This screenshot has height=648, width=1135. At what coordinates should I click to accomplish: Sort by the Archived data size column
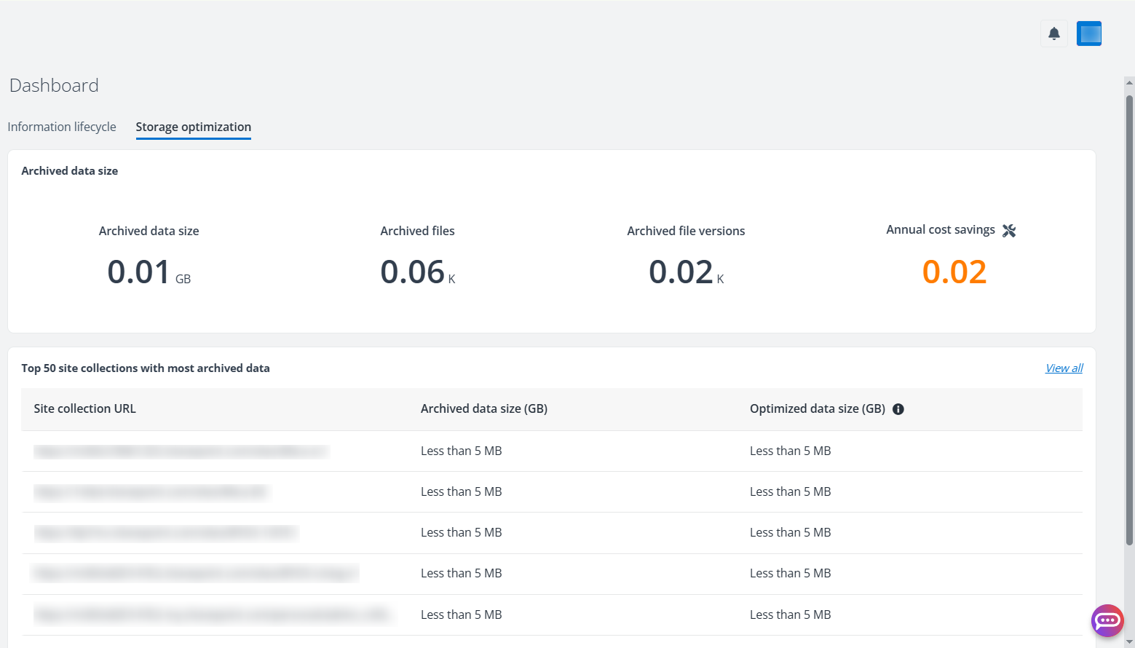tap(483, 408)
